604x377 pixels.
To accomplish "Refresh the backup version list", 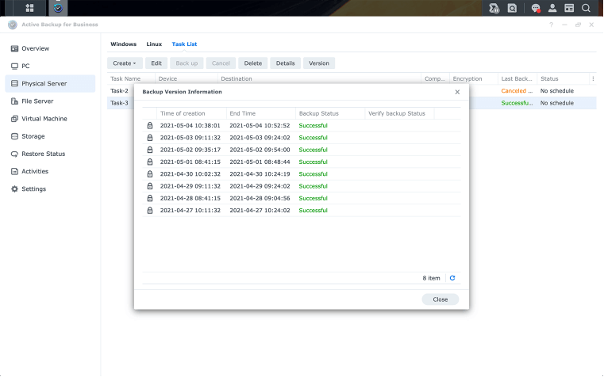I will 452,278.
